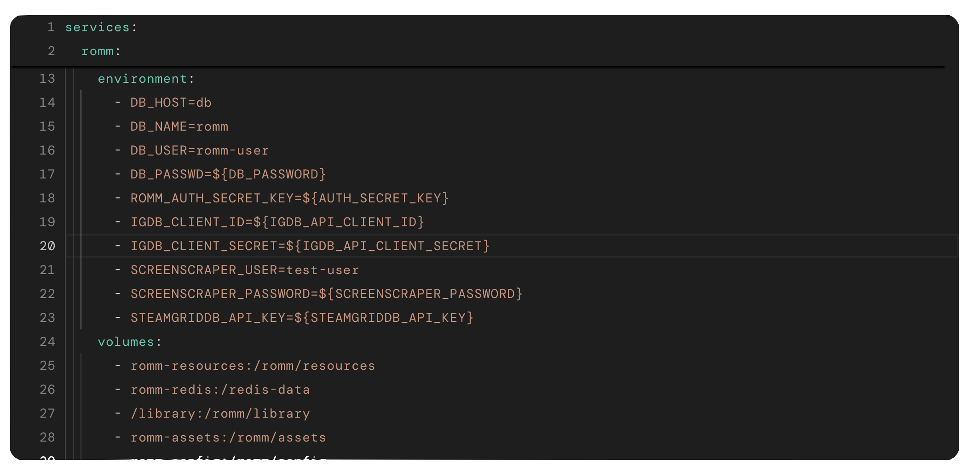Click the SCREENSCRAPER_PASSWORD line
This screenshot has height=471, width=968.
[327, 294]
